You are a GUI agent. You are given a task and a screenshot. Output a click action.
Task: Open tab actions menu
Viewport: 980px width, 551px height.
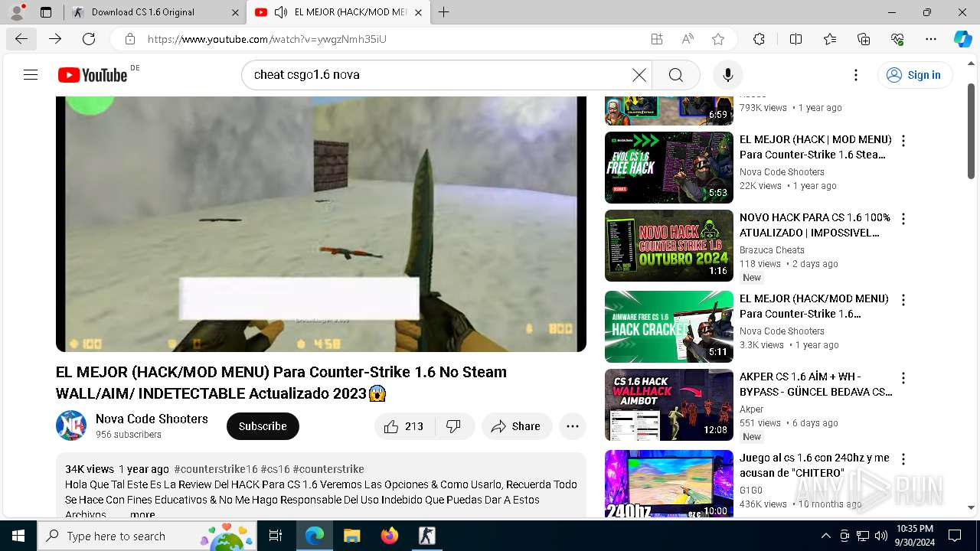coord(46,12)
